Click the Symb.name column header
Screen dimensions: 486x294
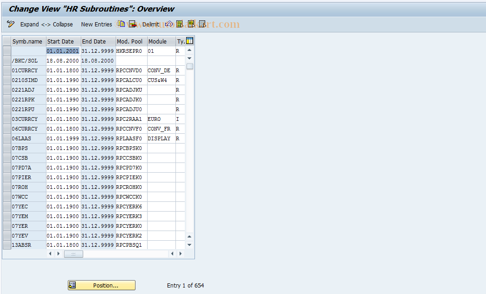(29, 41)
